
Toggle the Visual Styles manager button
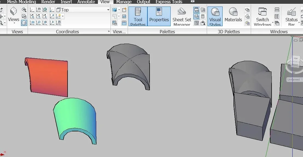pyautogui.click(x=215, y=16)
